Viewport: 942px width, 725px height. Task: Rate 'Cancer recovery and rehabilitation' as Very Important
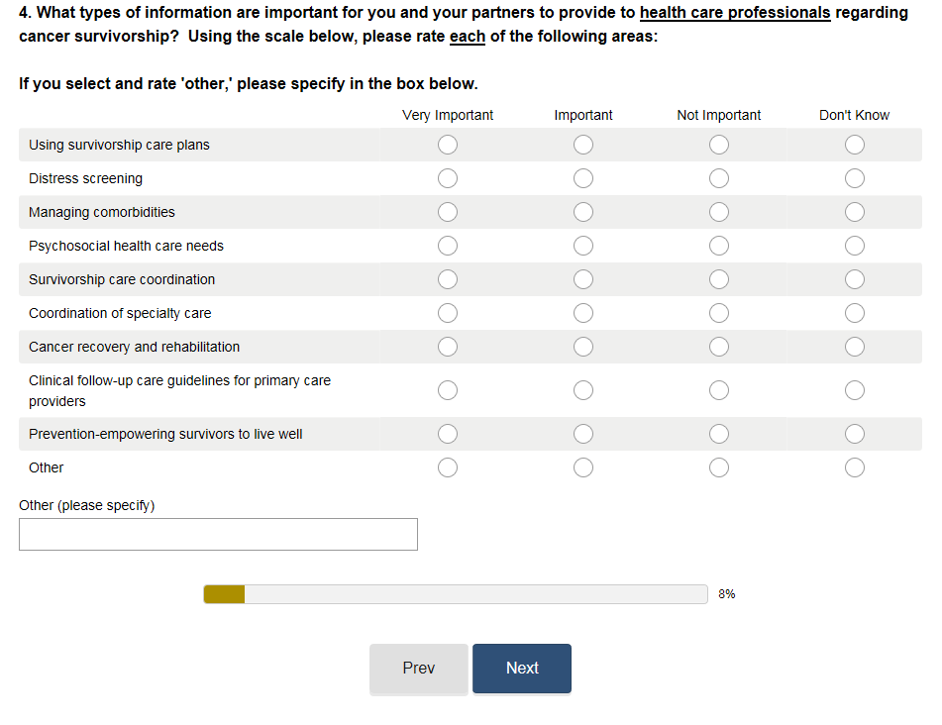(448, 348)
